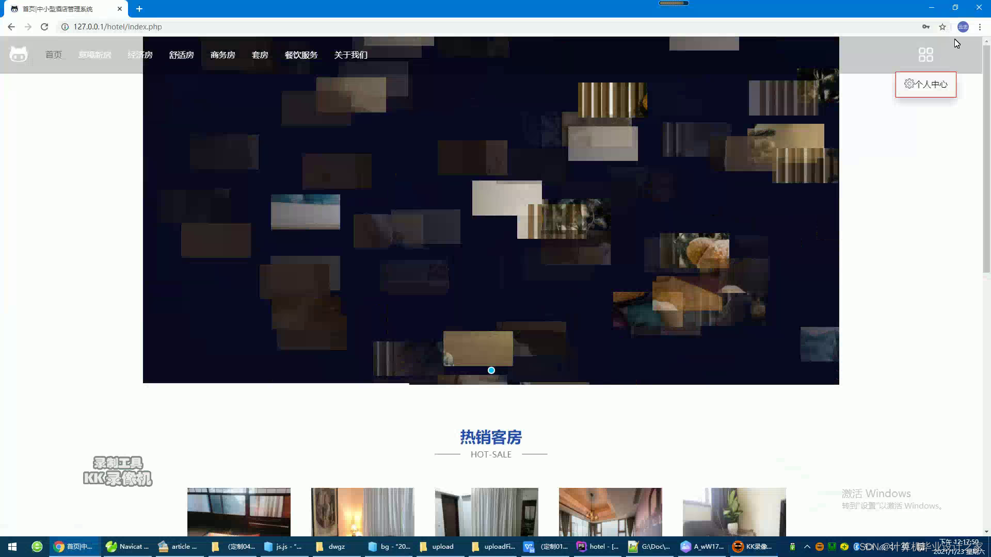Open G:\Doc window in taskbar
Viewport: 991px width, 557px height.
pos(649,547)
